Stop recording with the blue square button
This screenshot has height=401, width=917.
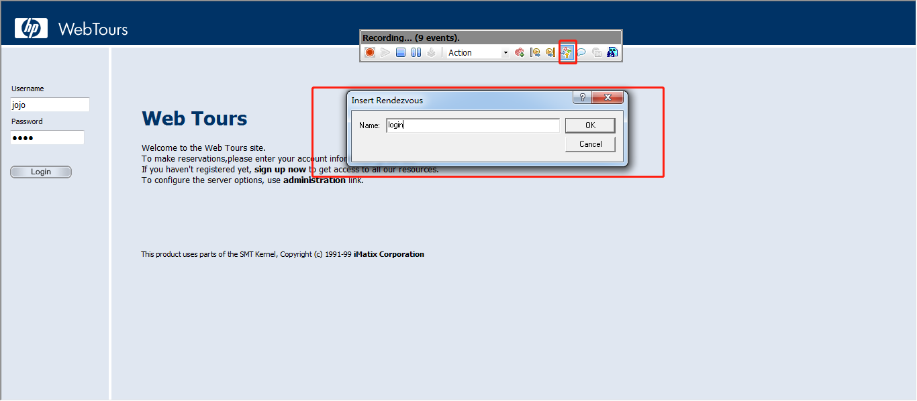click(x=401, y=52)
